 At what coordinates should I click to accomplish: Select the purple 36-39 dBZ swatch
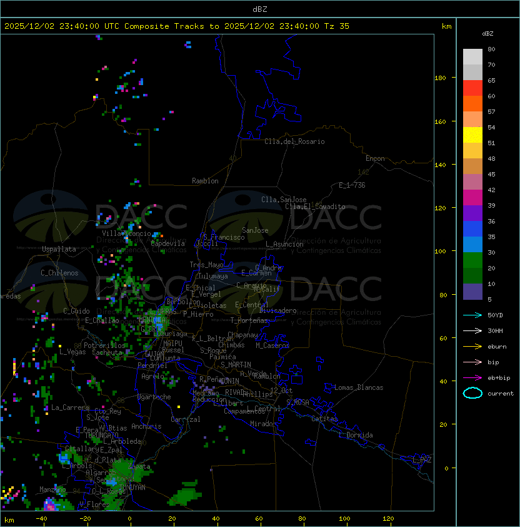click(x=472, y=213)
